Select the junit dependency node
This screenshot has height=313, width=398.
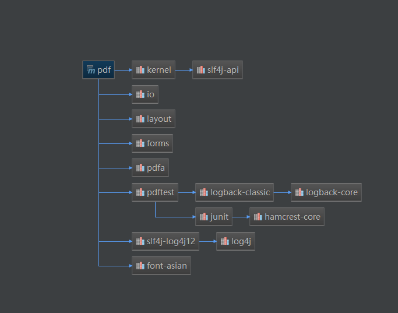[214, 217]
